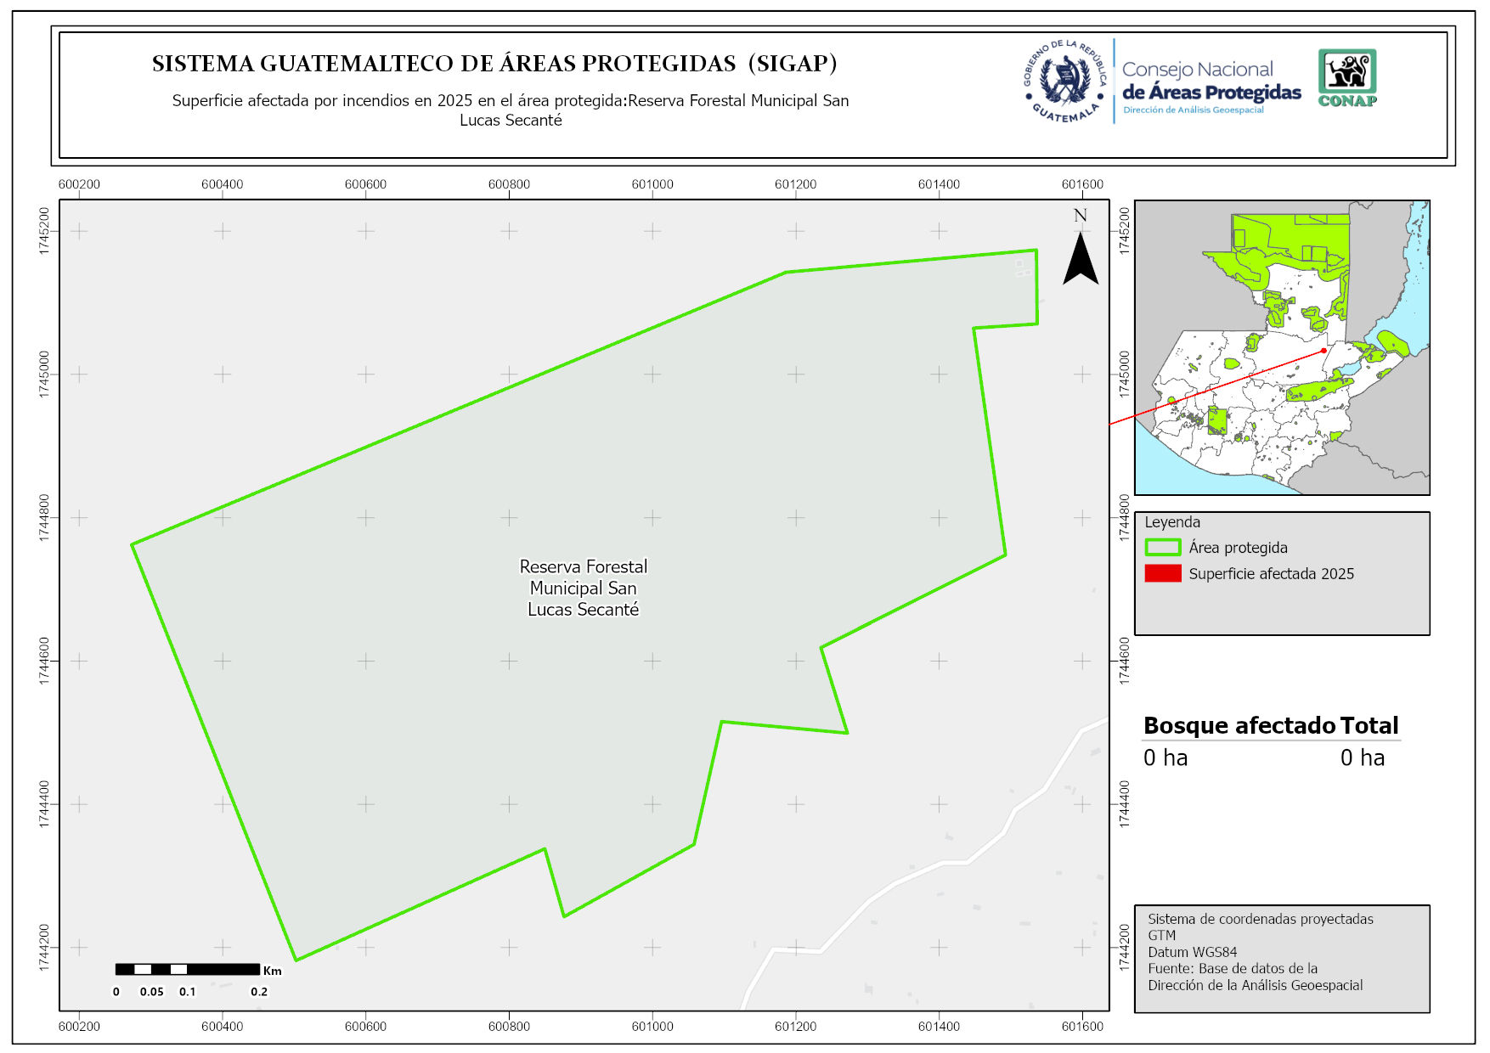
Task: Click the red location dot on inset map
Action: coord(1324,351)
